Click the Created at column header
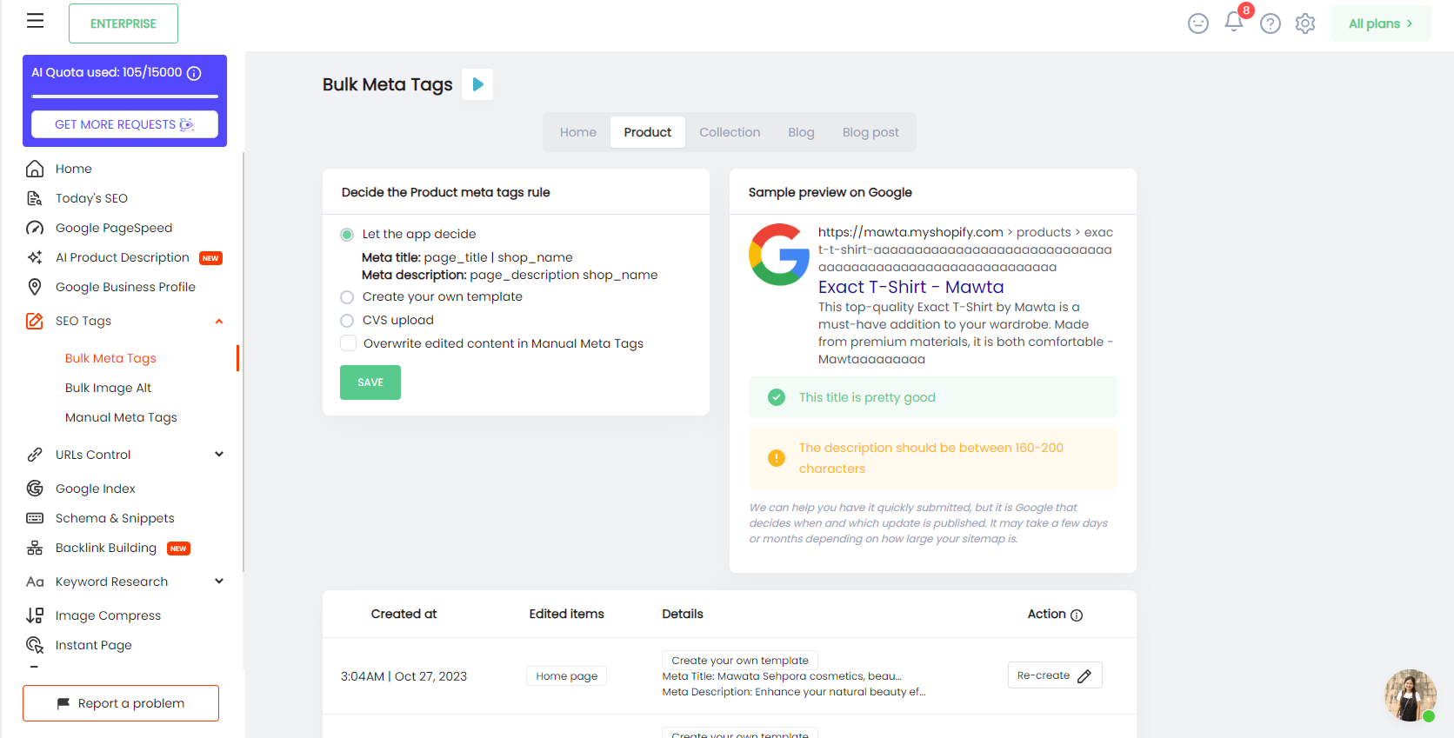 click(404, 614)
